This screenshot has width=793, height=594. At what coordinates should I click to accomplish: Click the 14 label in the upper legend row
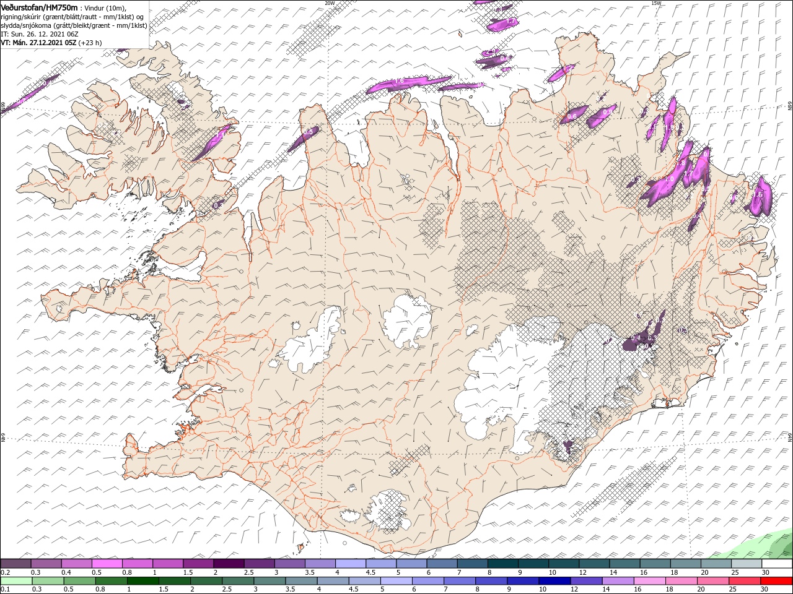pyautogui.click(x=613, y=572)
